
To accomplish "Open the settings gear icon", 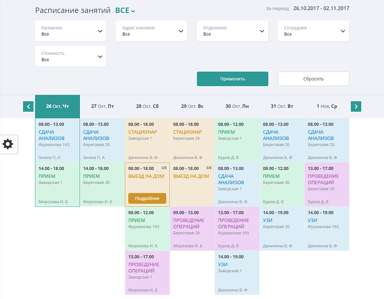I will pos(8,144).
